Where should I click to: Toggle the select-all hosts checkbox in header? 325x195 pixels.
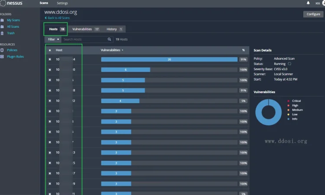[x=50, y=50]
